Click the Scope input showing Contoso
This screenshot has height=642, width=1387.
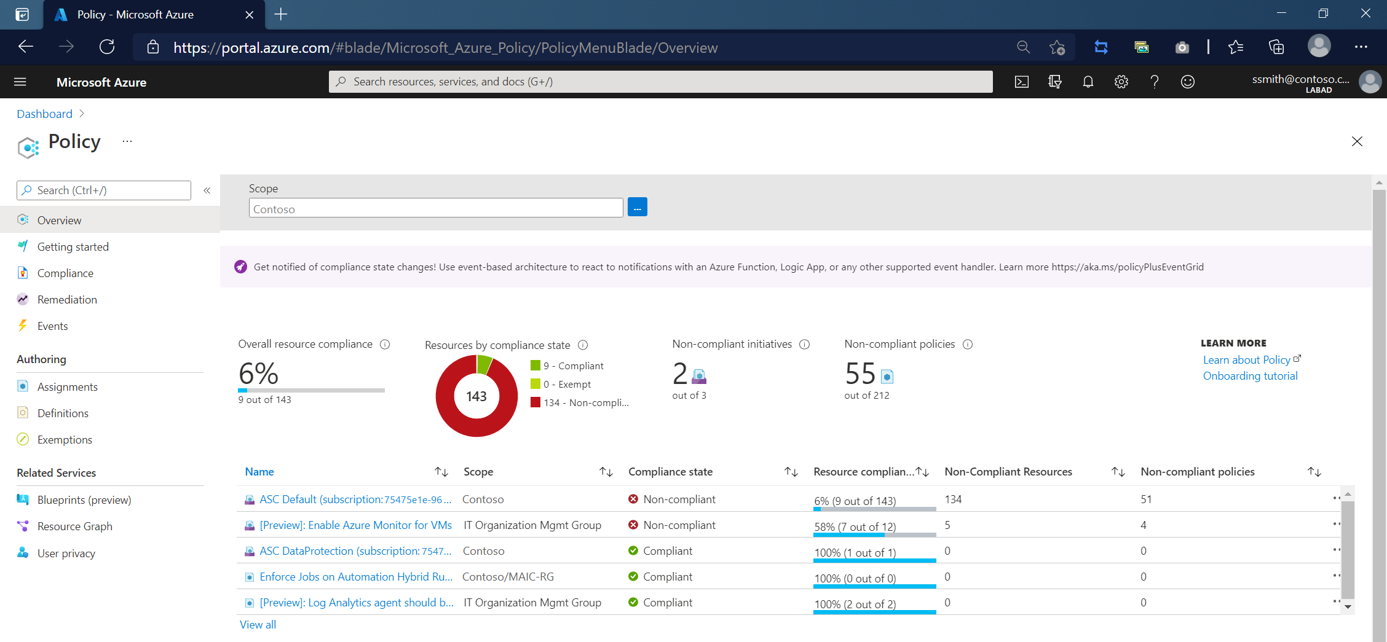tap(435, 208)
